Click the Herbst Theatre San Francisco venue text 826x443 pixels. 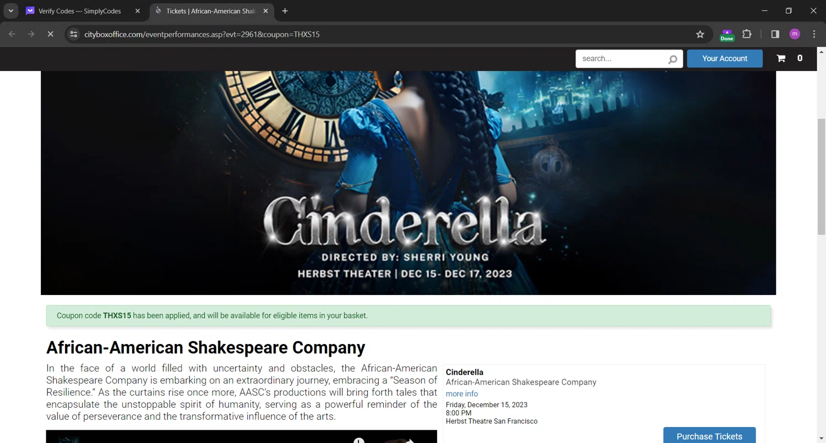[491, 421]
